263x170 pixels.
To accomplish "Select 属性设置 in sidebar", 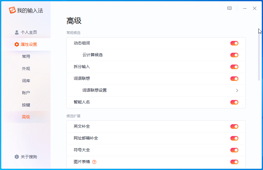I will [x=26, y=44].
